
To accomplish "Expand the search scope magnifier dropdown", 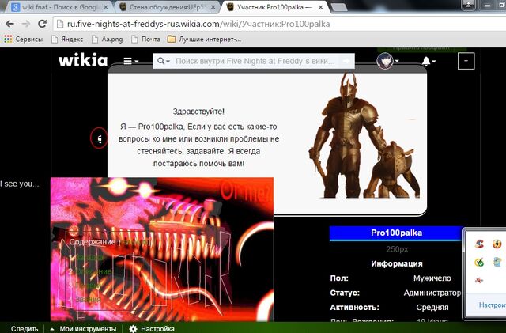I will pyautogui.click(x=164, y=61).
